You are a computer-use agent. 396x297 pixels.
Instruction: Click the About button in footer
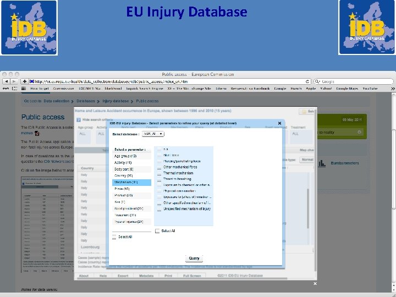point(84,276)
